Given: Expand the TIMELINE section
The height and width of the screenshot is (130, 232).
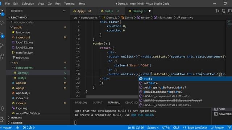Looking at the screenshot, I should tap(38, 123).
